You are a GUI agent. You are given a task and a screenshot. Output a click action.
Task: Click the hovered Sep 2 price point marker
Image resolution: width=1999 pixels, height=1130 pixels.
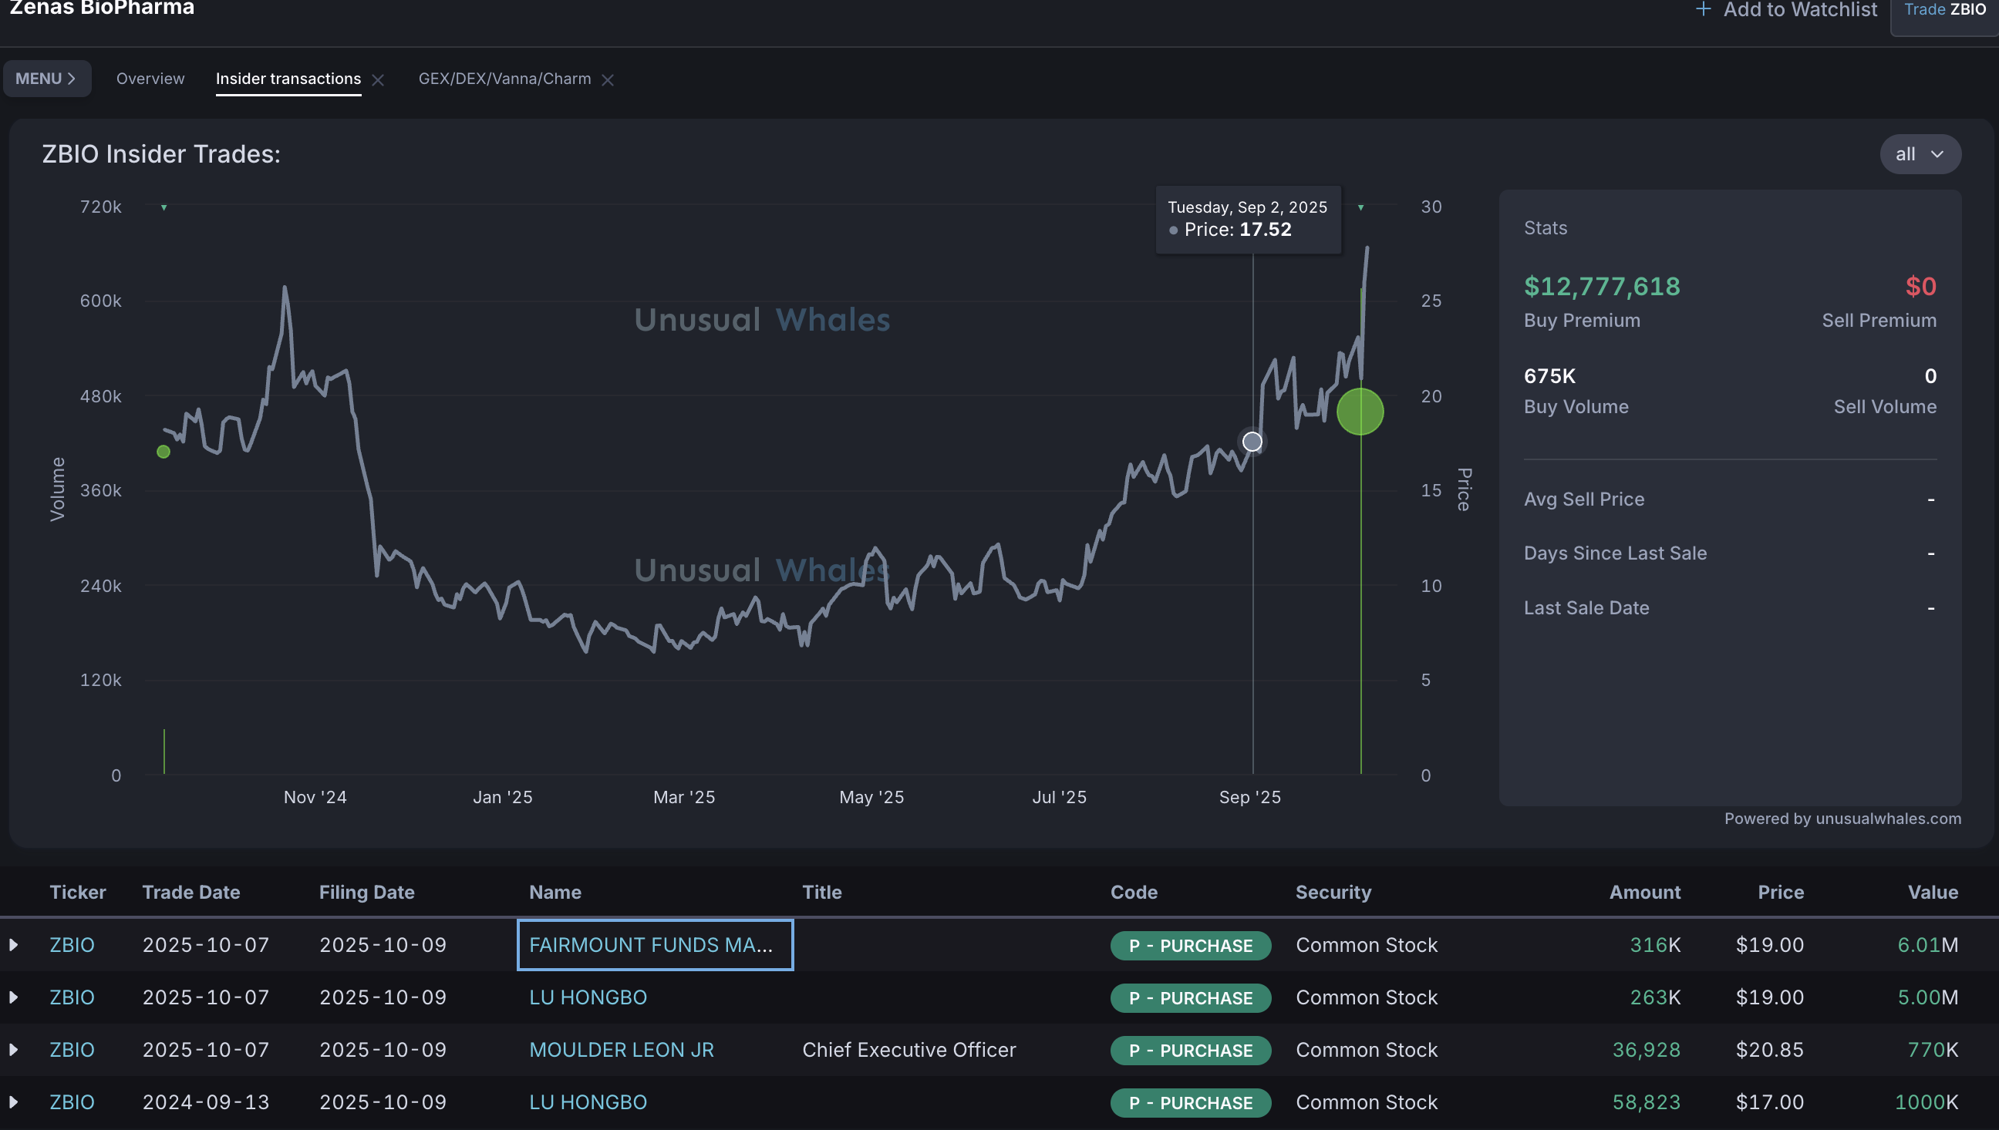pyautogui.click(x=1252, y=442)
